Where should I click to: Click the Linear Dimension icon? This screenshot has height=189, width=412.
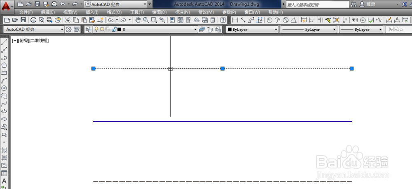pyautogui.click(x=235, y=20)
